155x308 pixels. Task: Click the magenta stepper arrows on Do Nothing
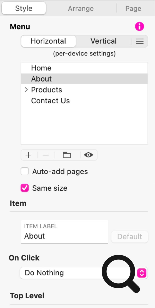click(142, 273)
